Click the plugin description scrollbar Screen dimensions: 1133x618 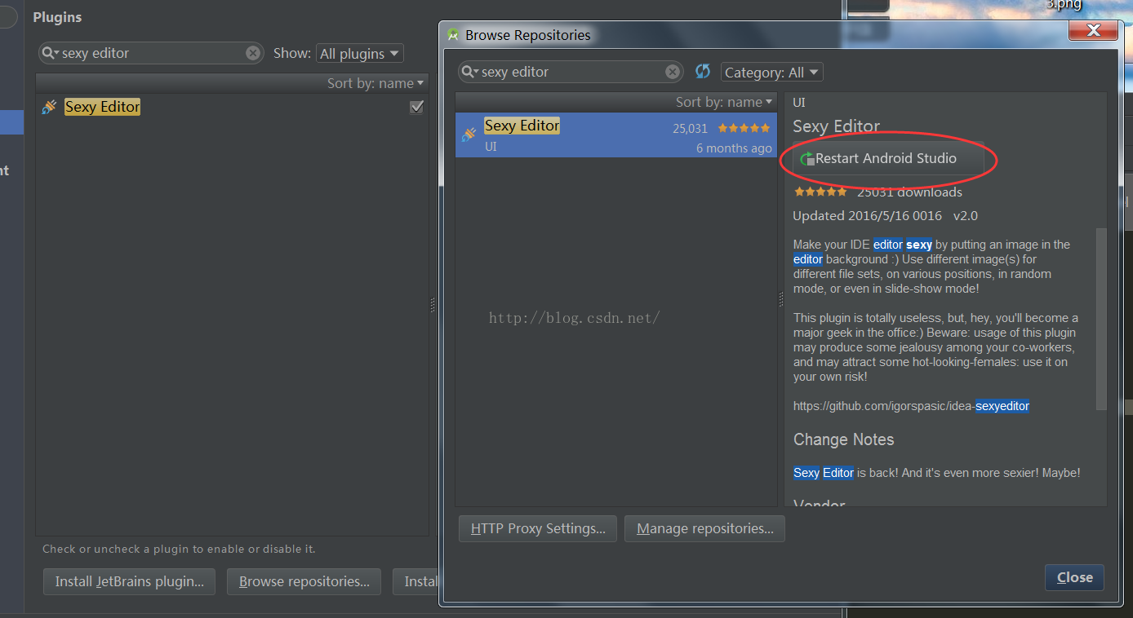(1101, 318)
